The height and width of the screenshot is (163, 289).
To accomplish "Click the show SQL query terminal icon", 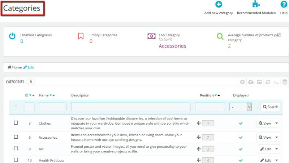I will [x=276, y=82].
